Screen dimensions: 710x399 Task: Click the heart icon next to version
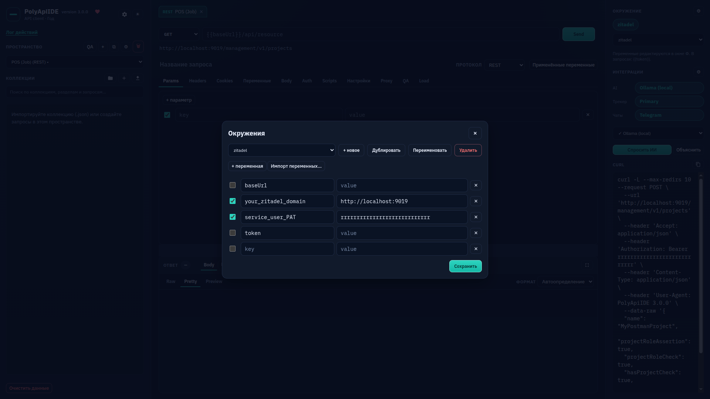[x=97, y=11]
